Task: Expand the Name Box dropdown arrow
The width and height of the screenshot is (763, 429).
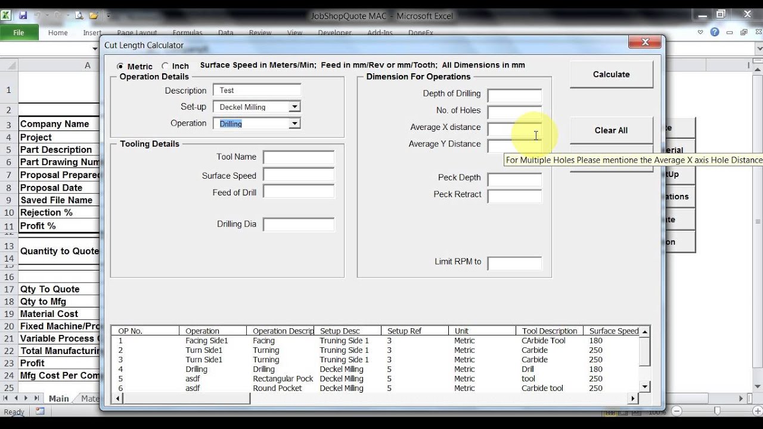Action: pyautogui.click(x=95, y=49)
